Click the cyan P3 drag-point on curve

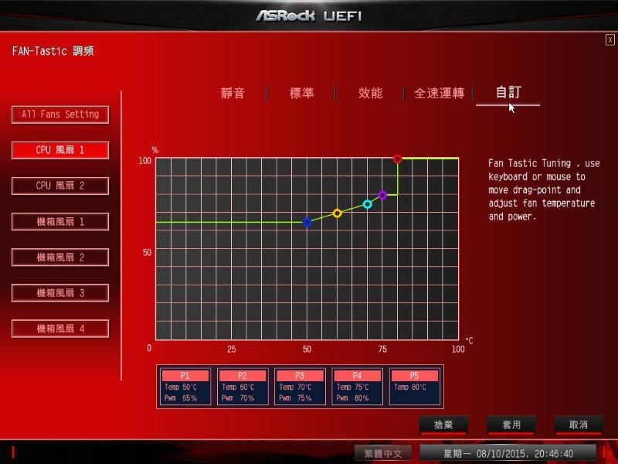click(368, 204)
